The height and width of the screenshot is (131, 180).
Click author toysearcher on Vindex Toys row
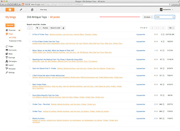click(x=141, y=111)
